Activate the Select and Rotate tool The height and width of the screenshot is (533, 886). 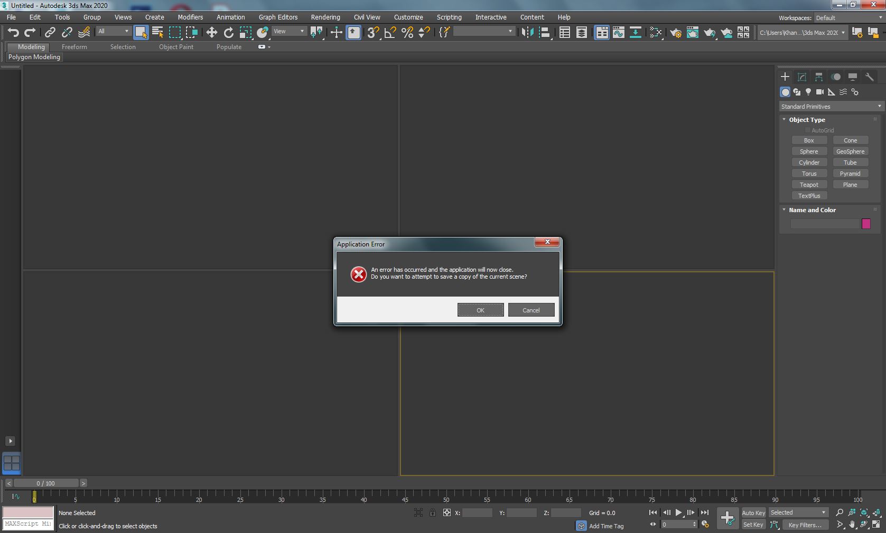[229, 32]
